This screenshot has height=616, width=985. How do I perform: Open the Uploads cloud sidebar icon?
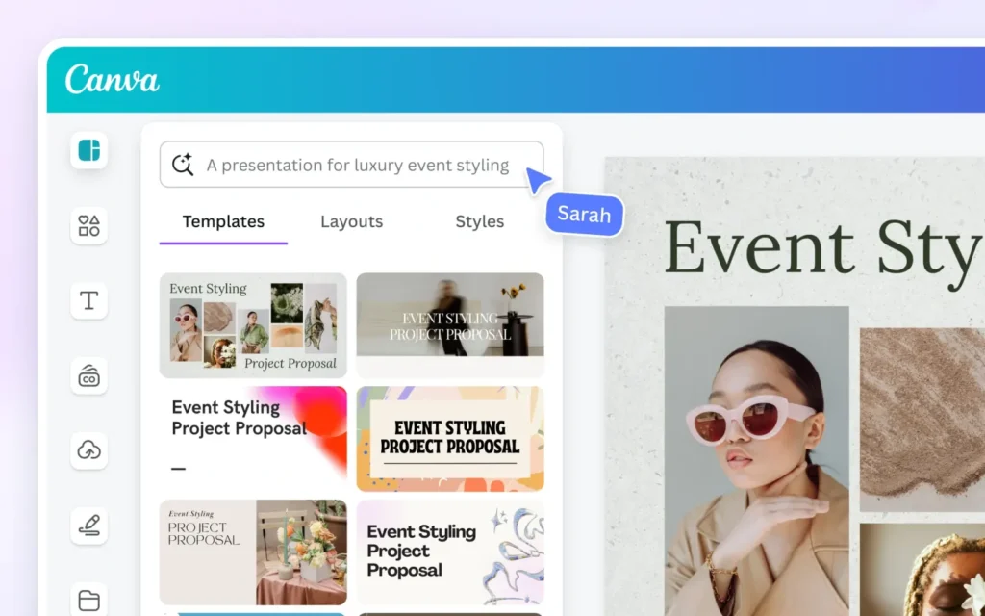coord(89,450)
